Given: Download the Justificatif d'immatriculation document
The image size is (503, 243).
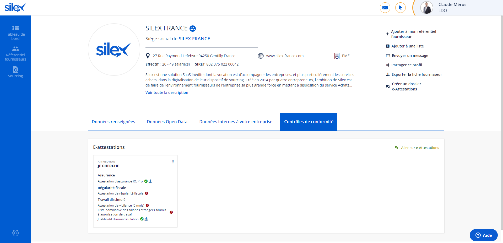Looking at the screenshot, I should tap(146, 219).
